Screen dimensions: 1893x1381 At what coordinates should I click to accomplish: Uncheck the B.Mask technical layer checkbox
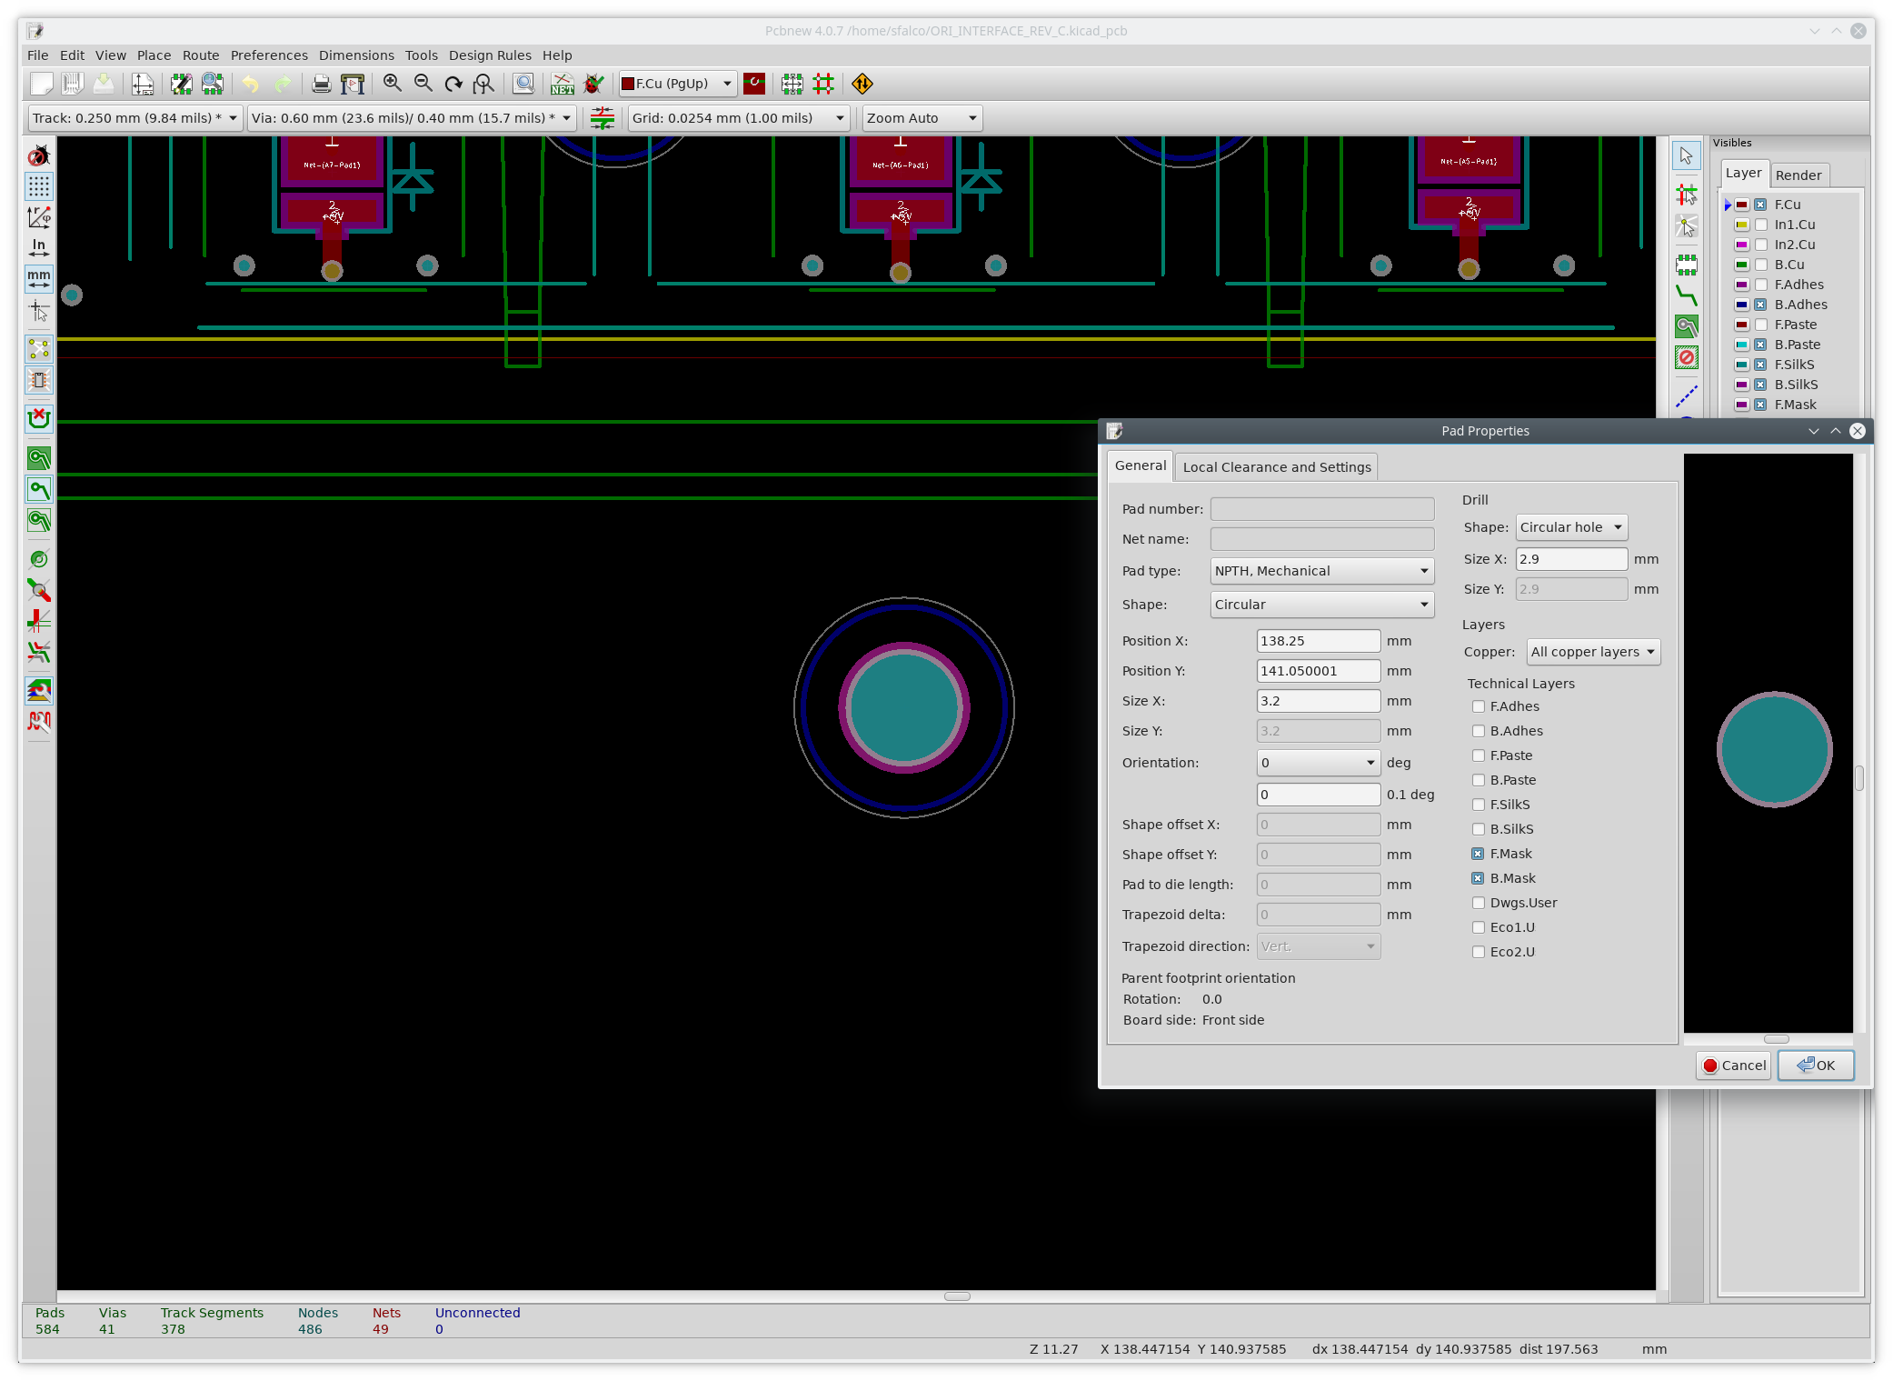(x=1479, y=878)
